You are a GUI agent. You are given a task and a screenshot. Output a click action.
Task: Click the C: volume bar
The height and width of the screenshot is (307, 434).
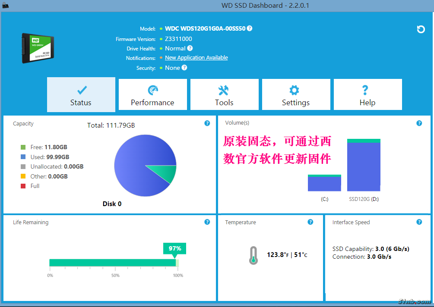pyautogui.click(x=324, y=183)
